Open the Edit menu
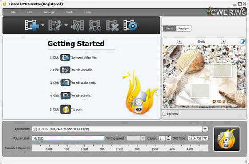The image size is (249, 164). [29, 12]
